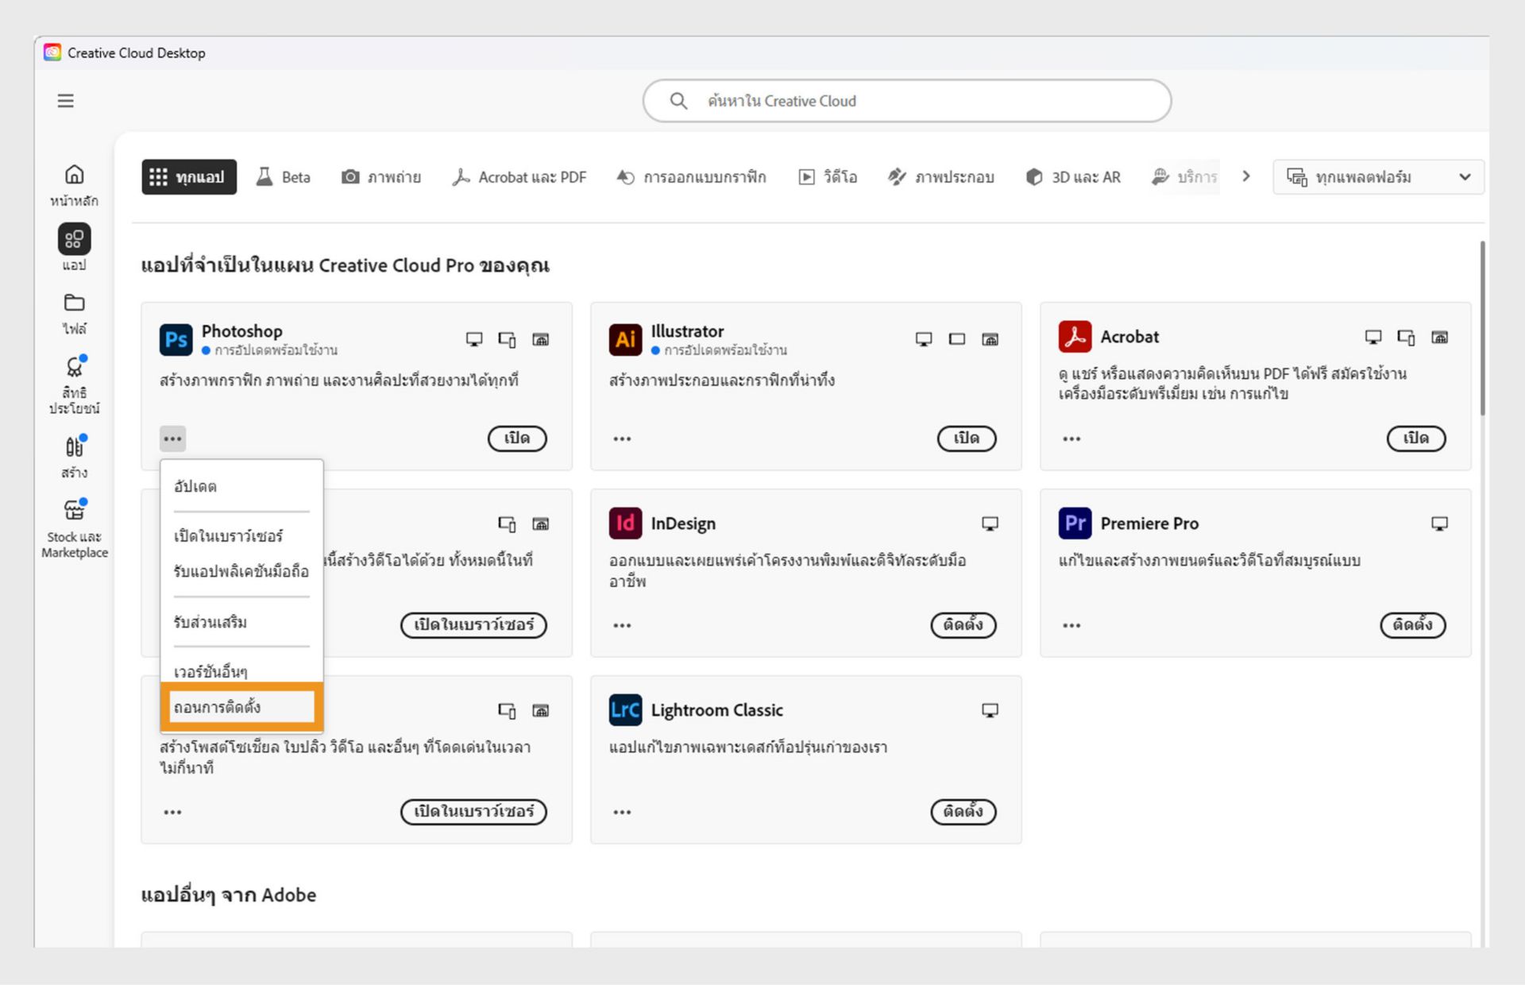Open the ทุกแพลตฟอร์ม dropdown
The width and height of the screenshot is (1525, 985).
(1378, 176)
